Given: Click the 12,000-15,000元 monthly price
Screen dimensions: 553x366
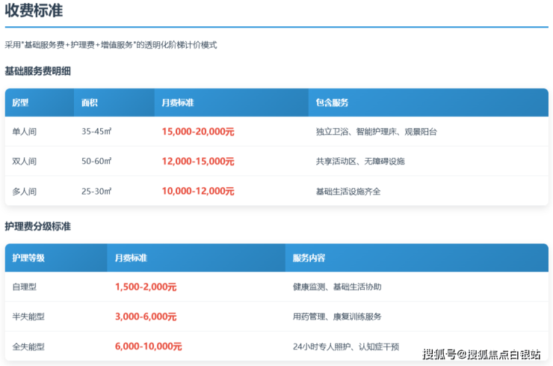Looking at the screenshot, I should (198, 162).
